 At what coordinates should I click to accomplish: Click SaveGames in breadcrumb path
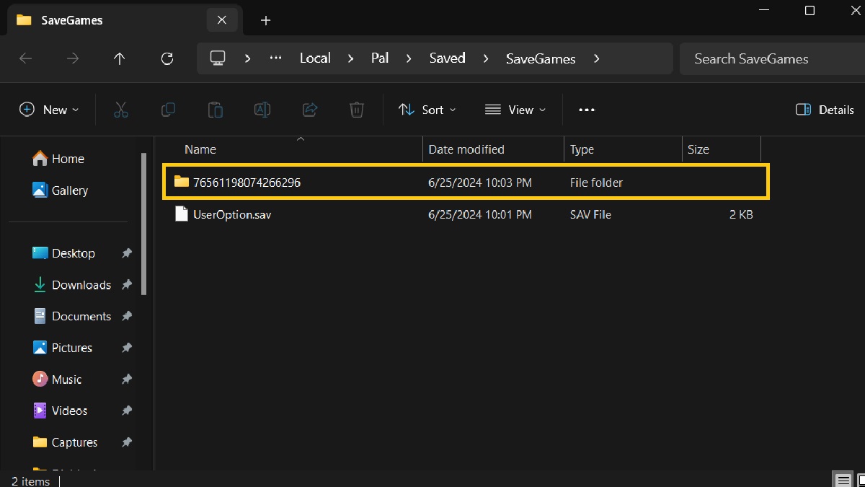point(541,58)
